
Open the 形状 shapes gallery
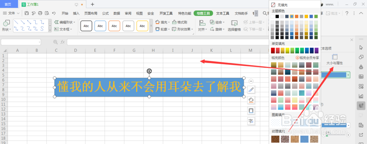tap(6, 25)
